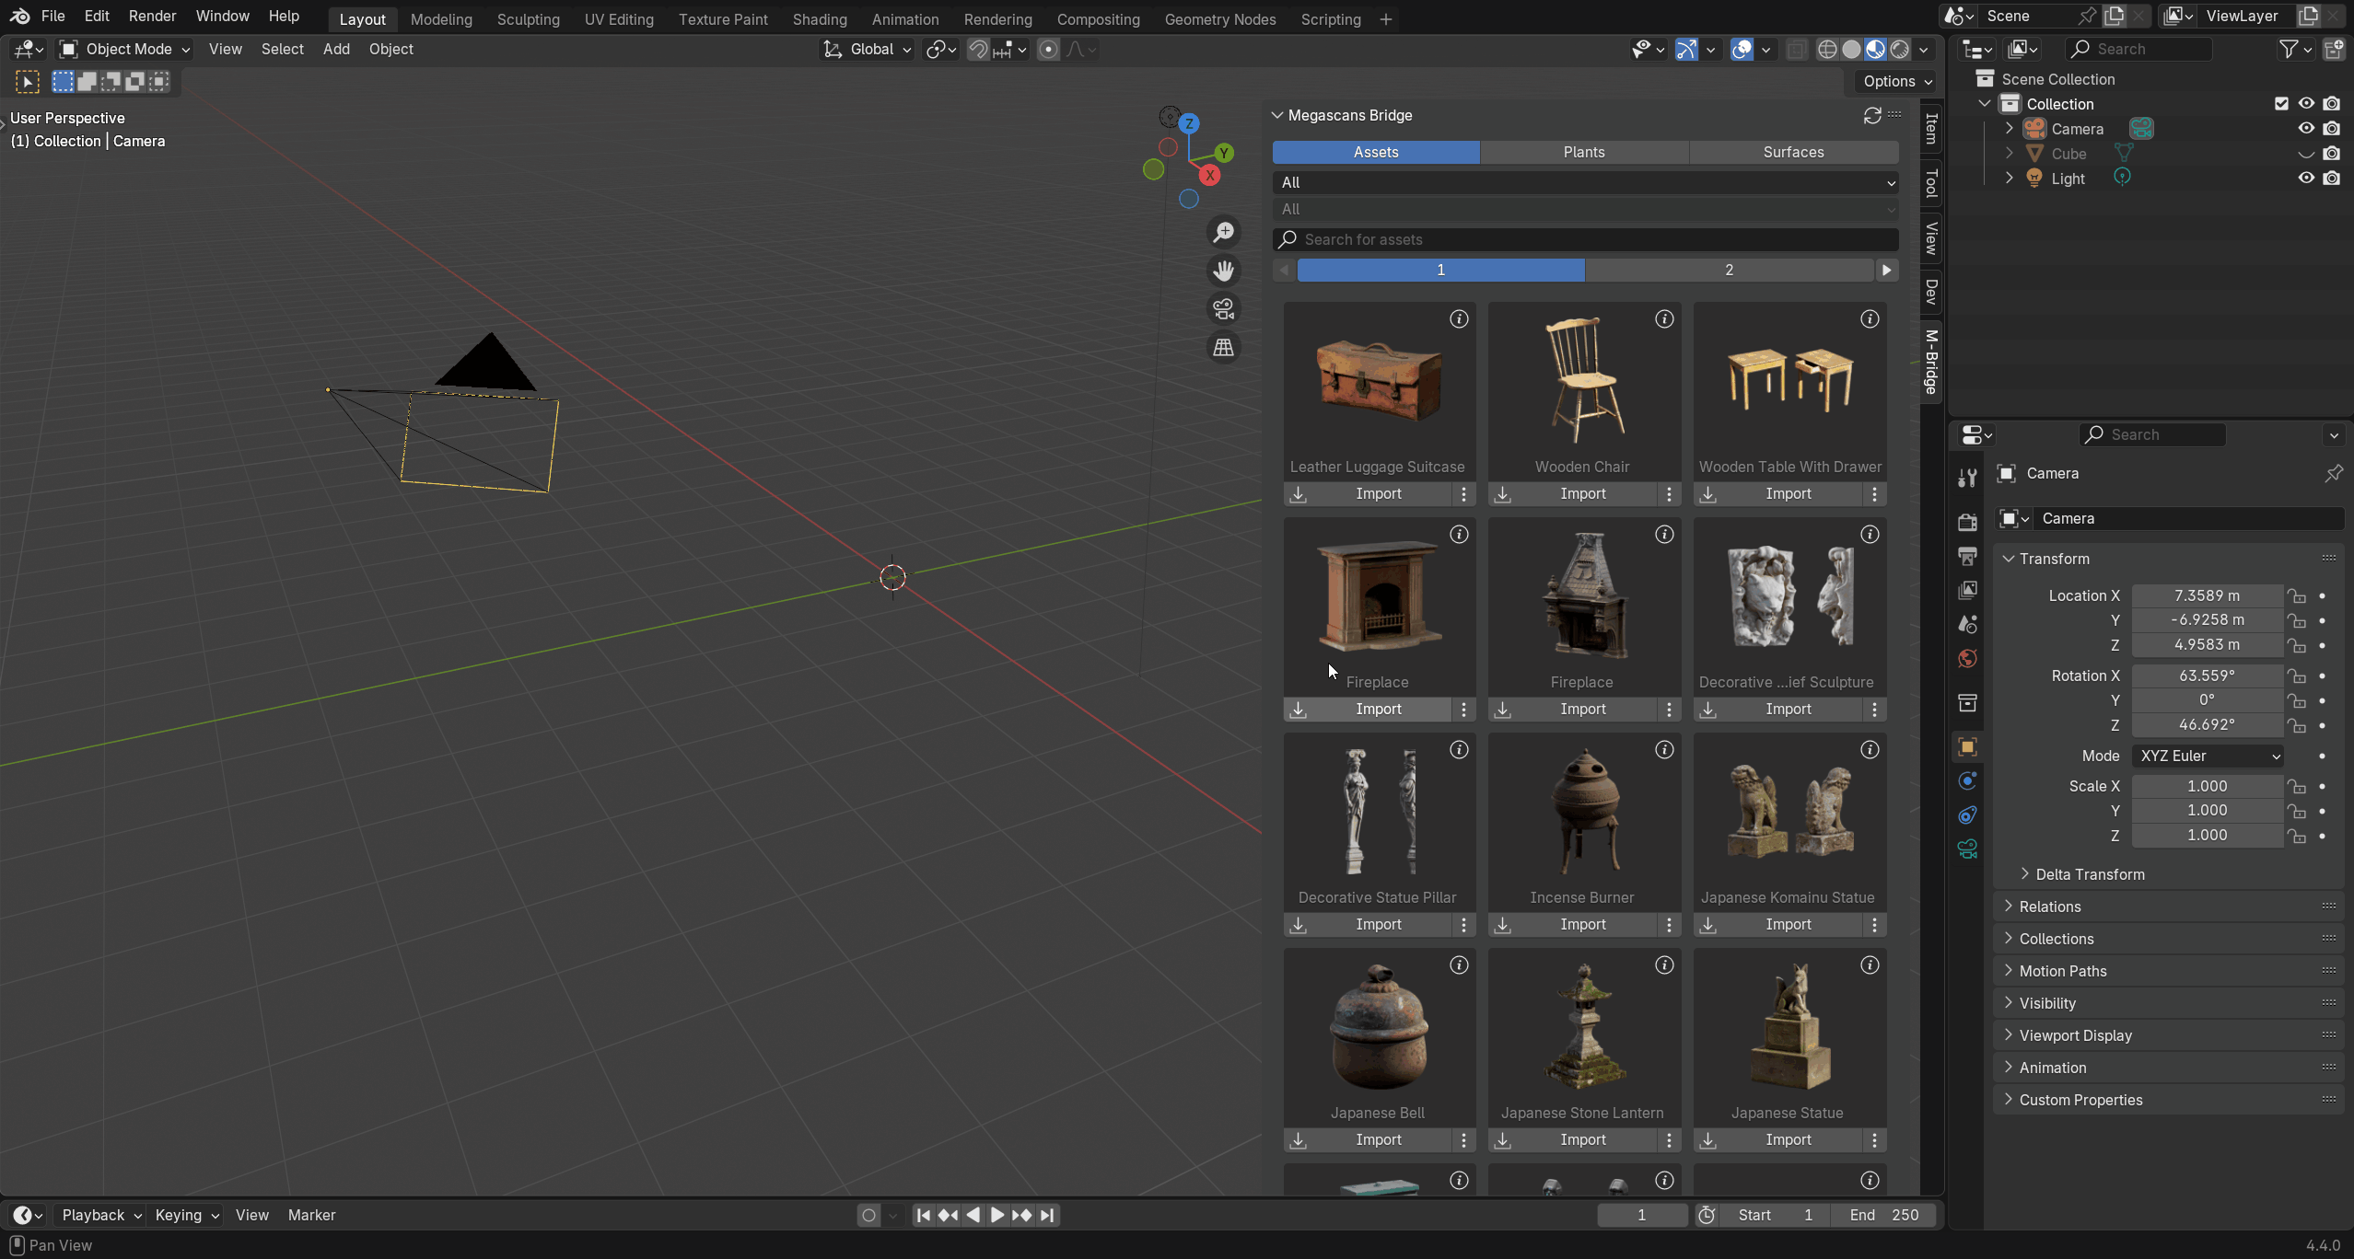
Task: Toggle the Collection exclude checkbox
Action: [x=2281, y=104]
